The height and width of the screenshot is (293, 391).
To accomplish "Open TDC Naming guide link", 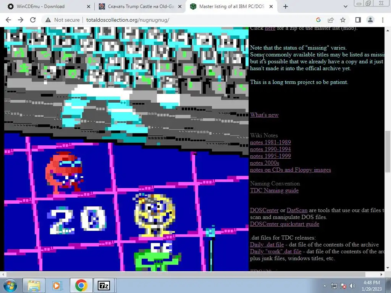I will (274, 190).
